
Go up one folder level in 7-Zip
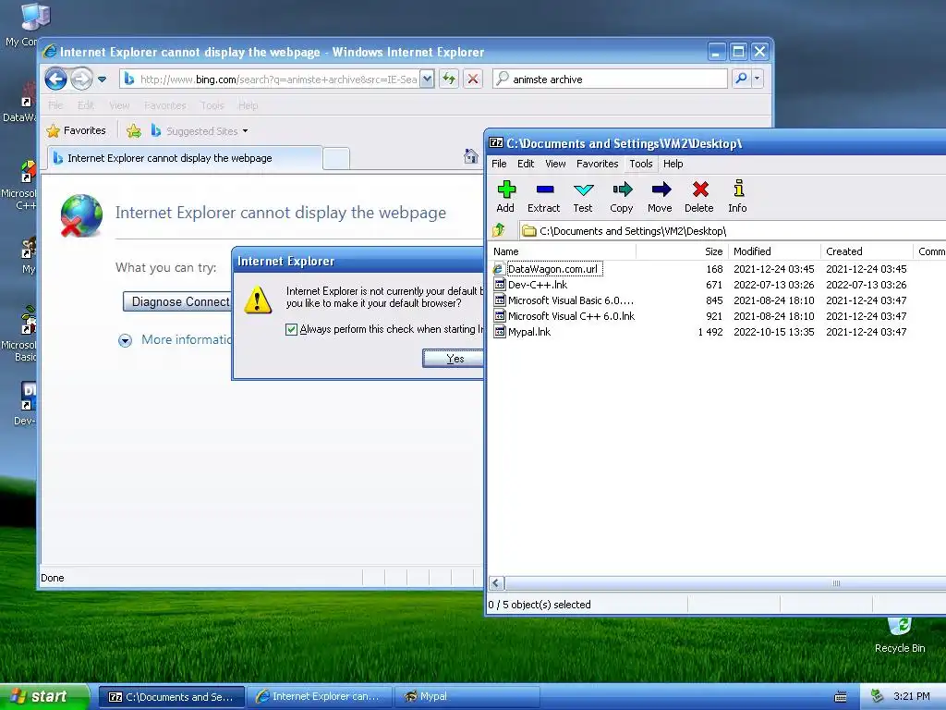(498, 230)
